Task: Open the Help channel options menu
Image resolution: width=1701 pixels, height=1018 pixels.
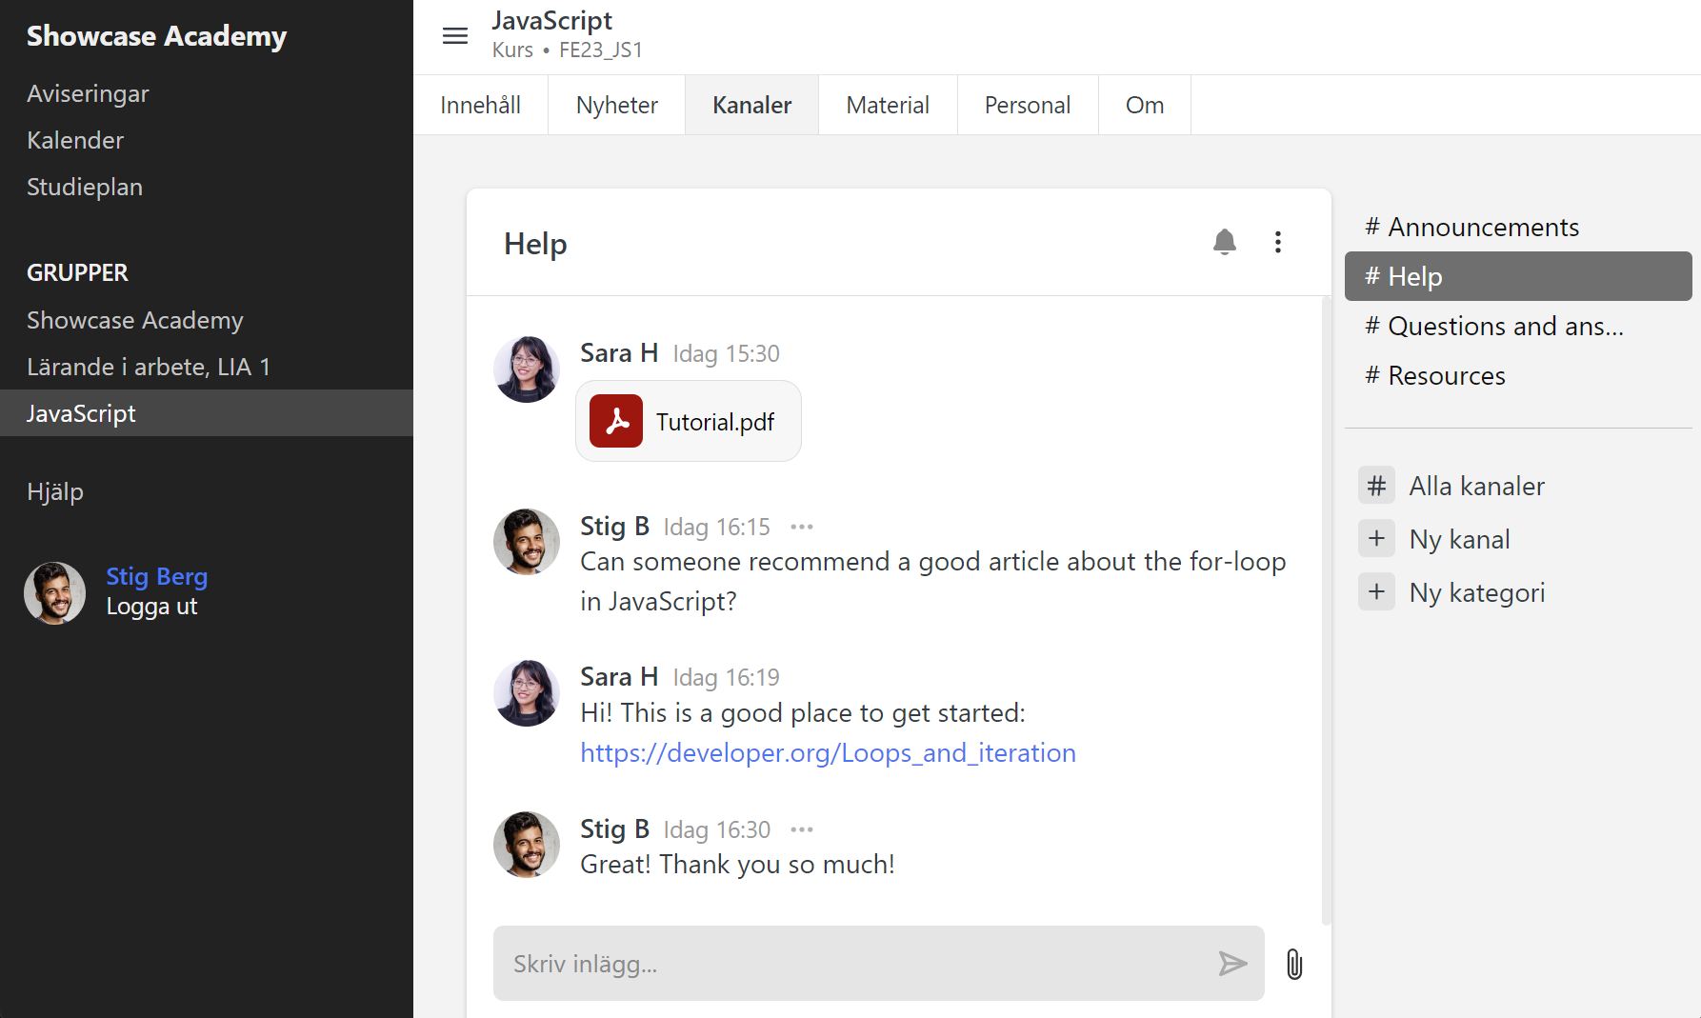Action: (x=1278, y=242)
